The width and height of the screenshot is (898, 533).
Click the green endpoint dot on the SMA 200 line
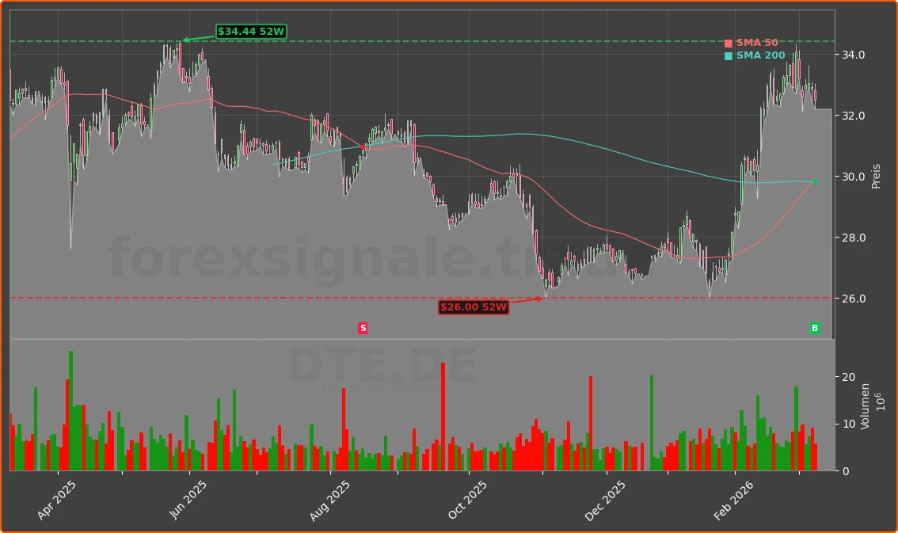pyautogui.click(x=813, y=182)
